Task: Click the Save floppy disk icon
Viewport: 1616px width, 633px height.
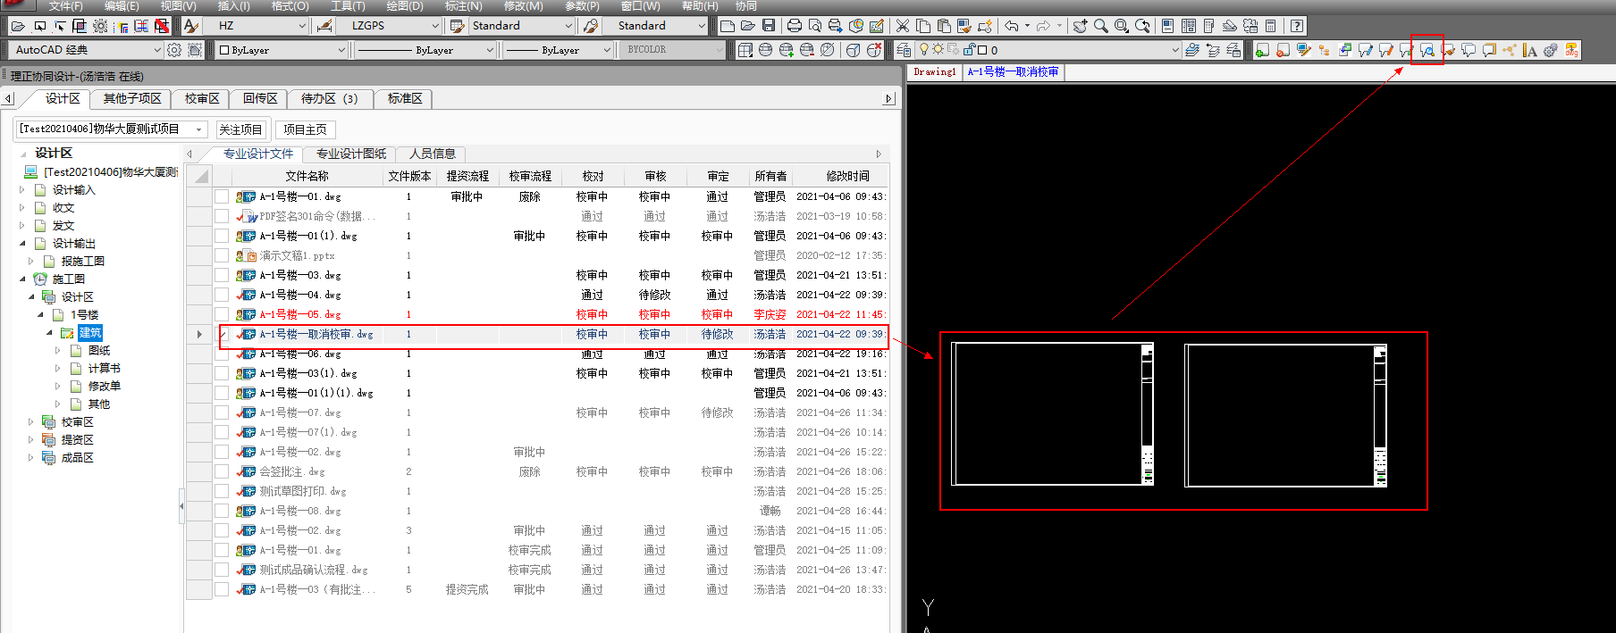Action: 769,26
